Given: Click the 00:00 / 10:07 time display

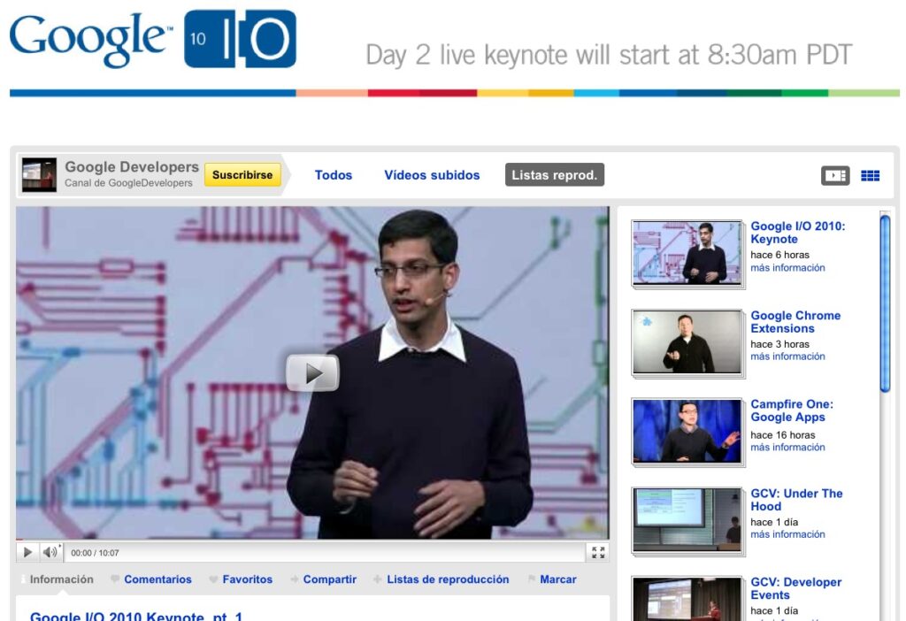Looking at the screenshot, I should (95, 554).
